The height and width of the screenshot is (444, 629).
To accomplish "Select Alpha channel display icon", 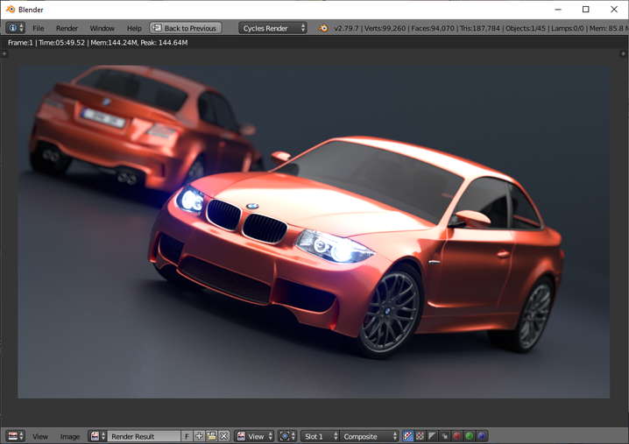I will point(432,436).
